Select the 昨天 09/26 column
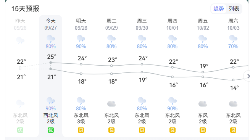 pyautogui.click(x=20, y=76)
